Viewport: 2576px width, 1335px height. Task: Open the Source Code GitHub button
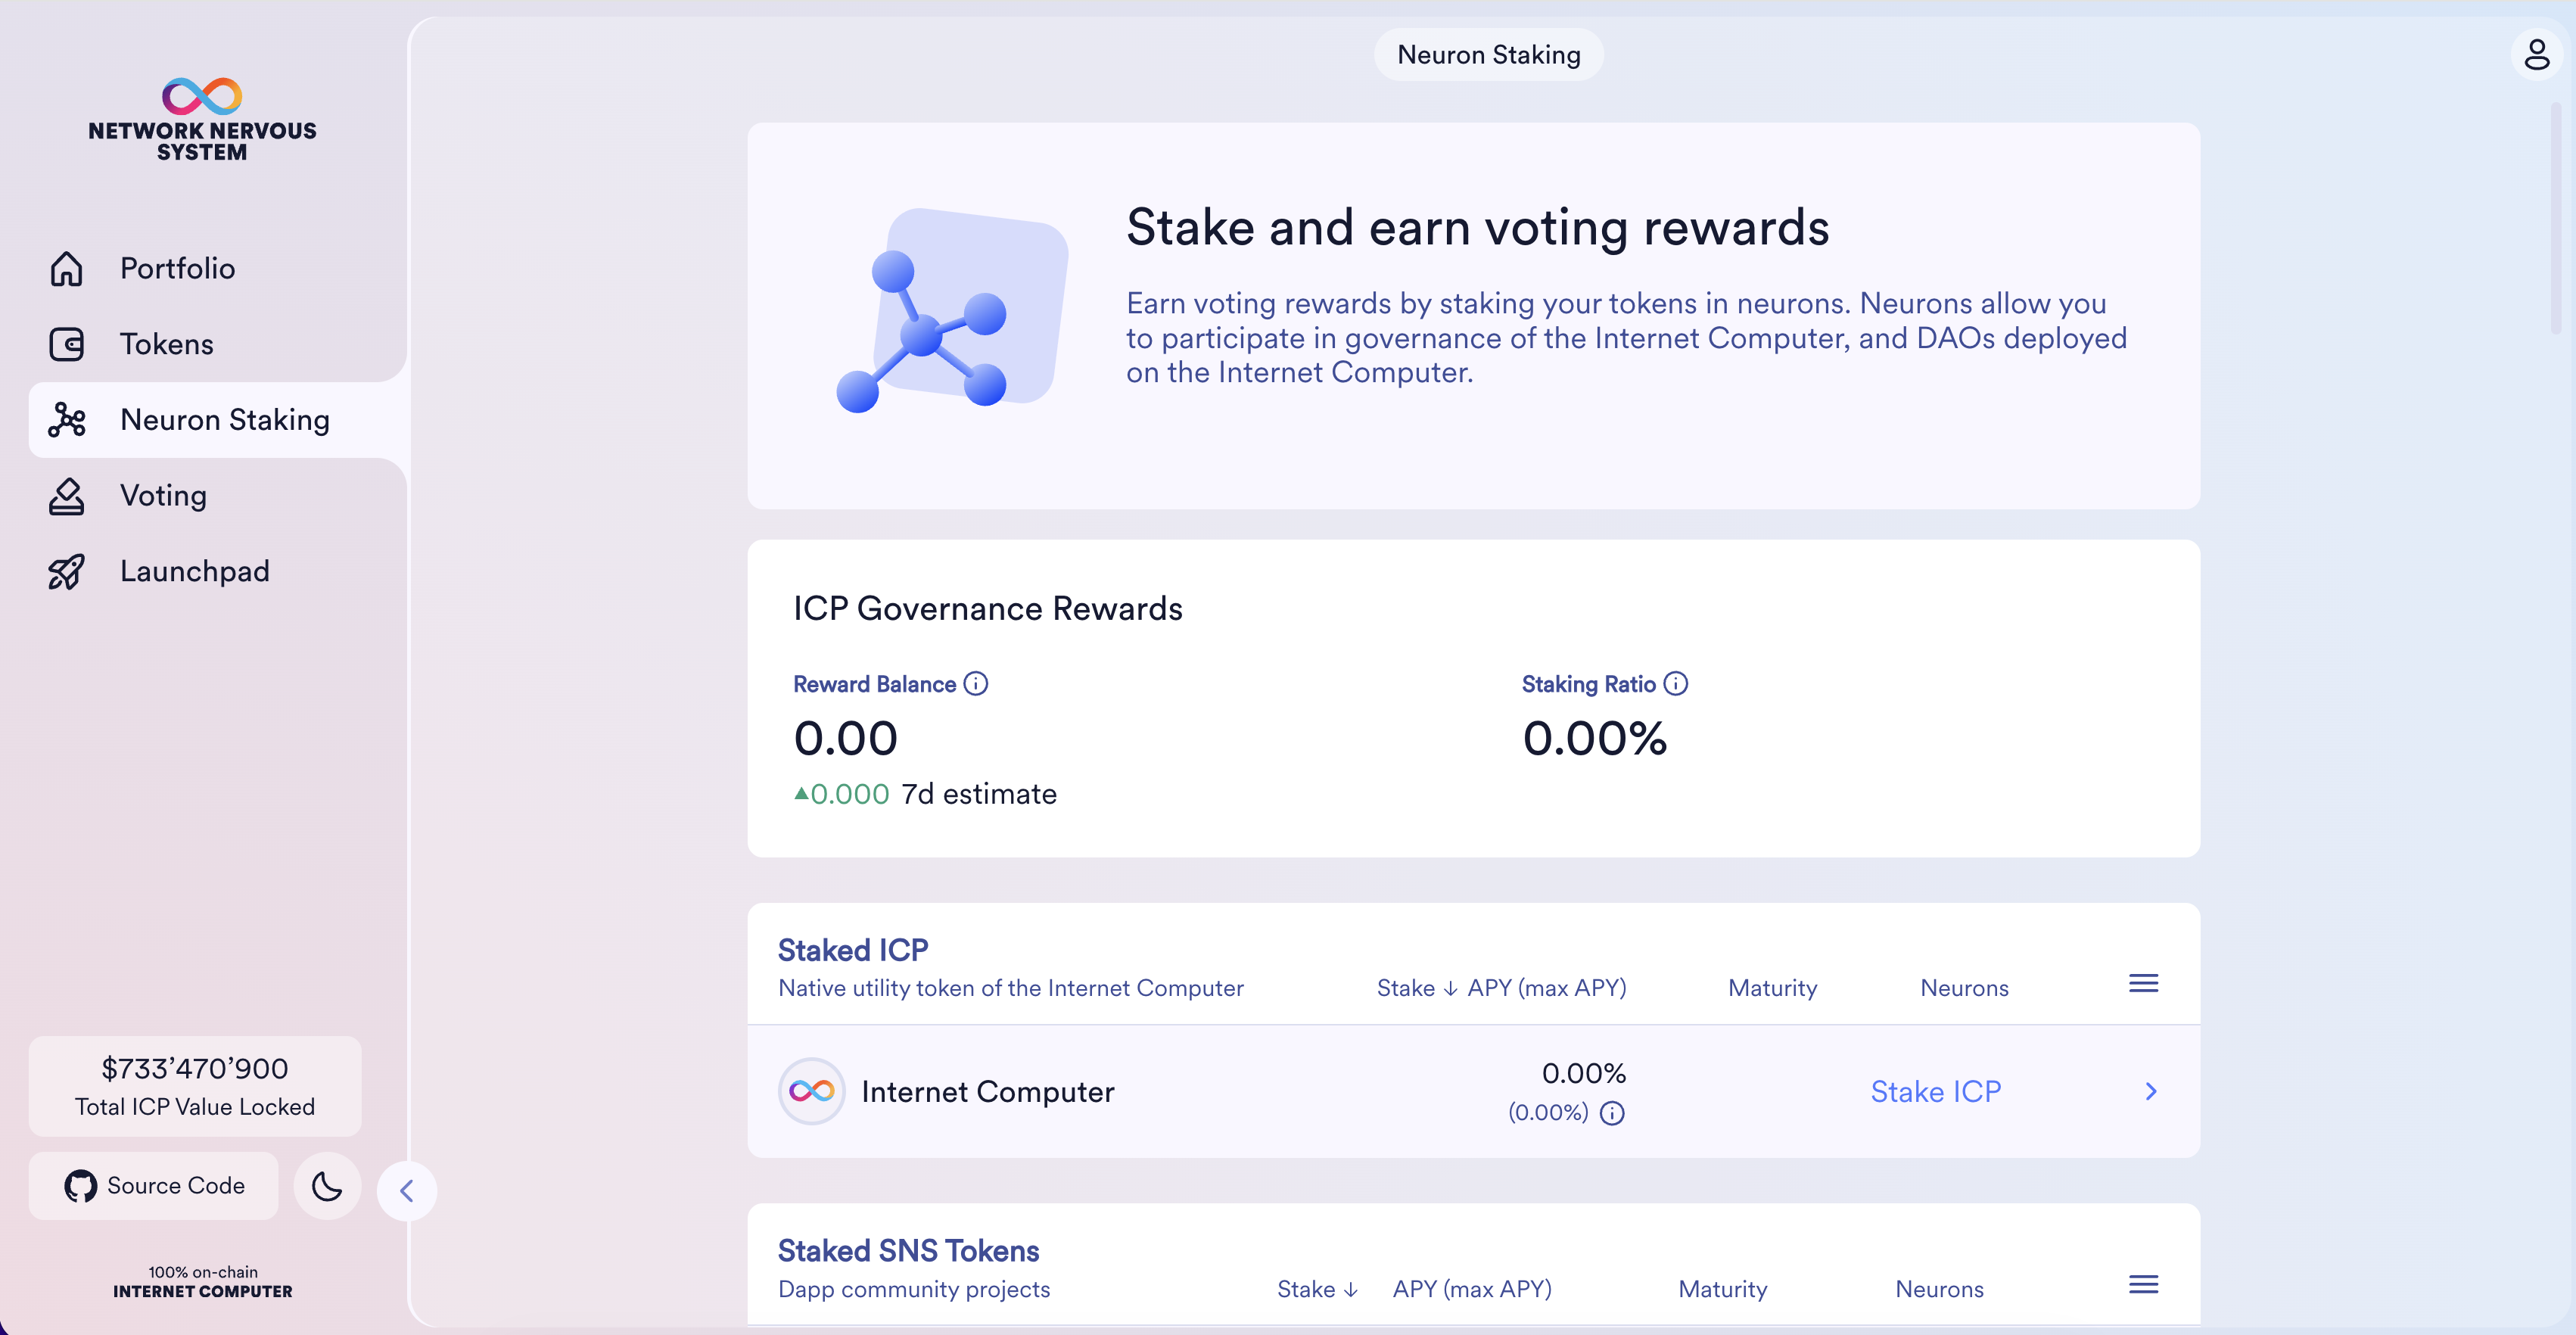pos(154,1186)
